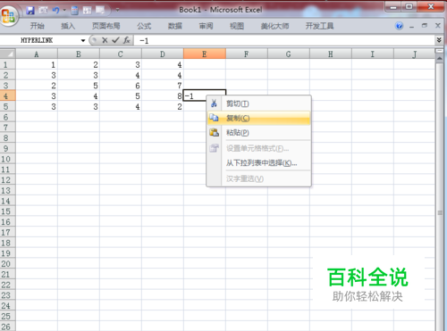Image resolution: width=447 pixels, height=331 pixels.
Task: Switch to the 视图 tab
Action: pyautogui.click(x=237, y=26)
